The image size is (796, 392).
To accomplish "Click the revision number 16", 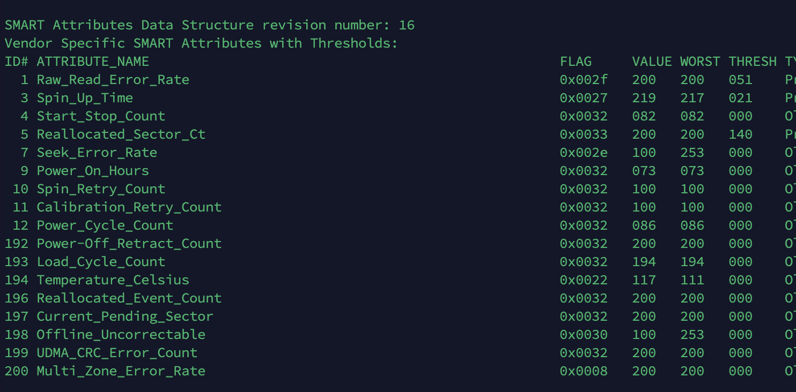I will point(407,25).
